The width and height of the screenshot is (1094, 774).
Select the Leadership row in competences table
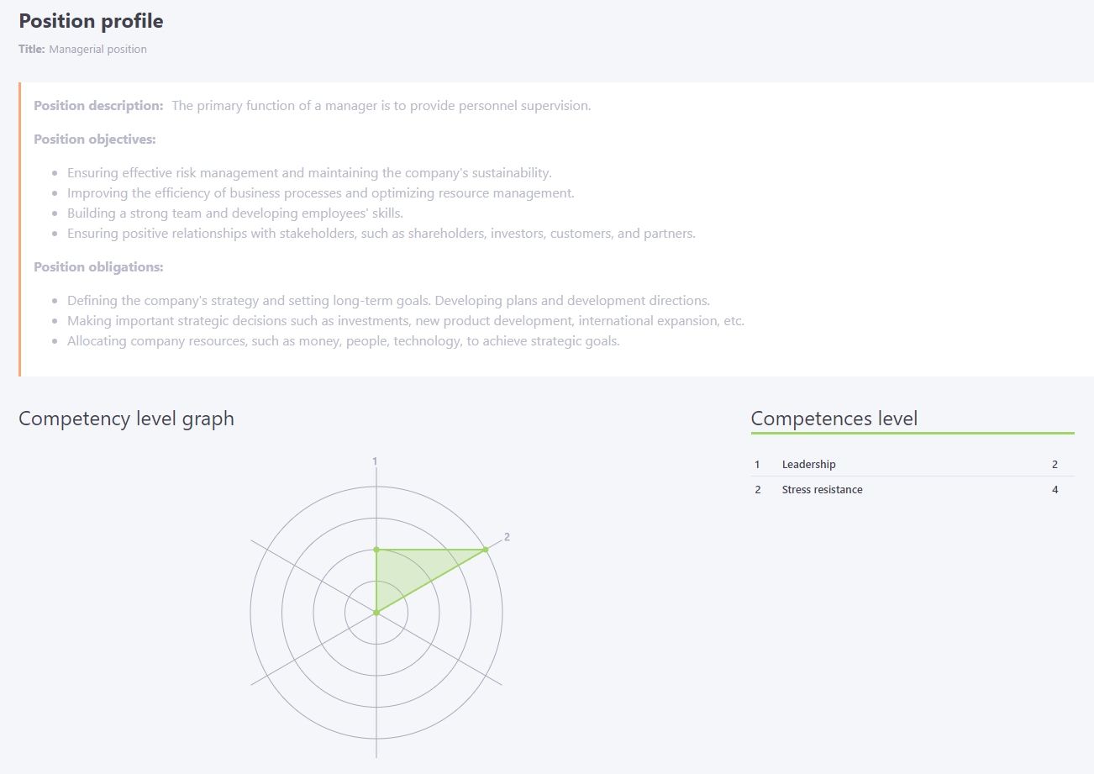[913, 464]
